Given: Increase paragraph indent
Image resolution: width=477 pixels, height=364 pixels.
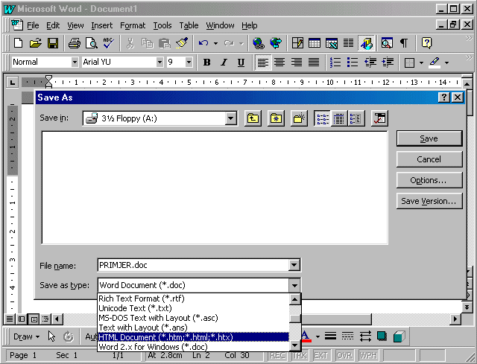Looking at the screenshot, I should point(388,63).
